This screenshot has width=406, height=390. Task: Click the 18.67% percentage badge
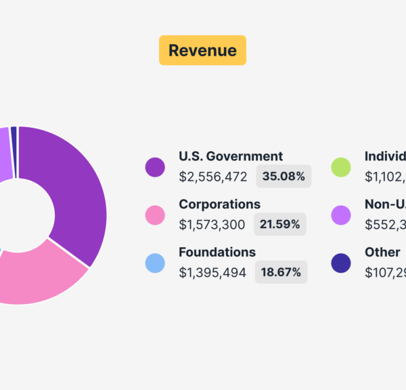(x=281, y=272)
